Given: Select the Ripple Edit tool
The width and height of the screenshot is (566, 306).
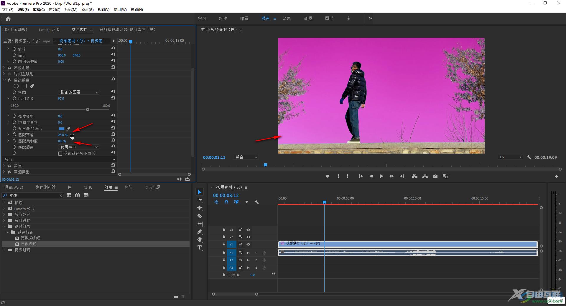Looking at the screenshot, I should tap(200, 208).
